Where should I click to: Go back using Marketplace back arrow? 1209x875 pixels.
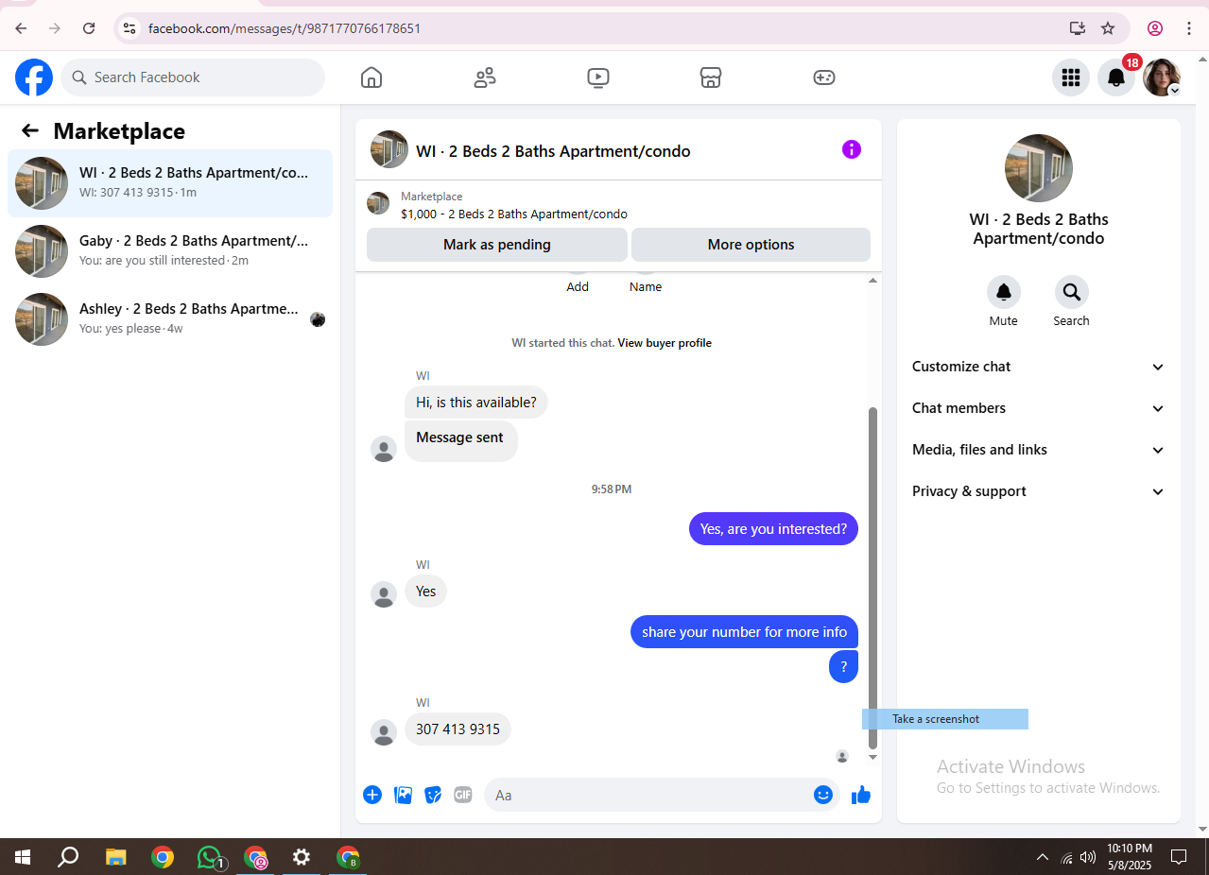30,130
